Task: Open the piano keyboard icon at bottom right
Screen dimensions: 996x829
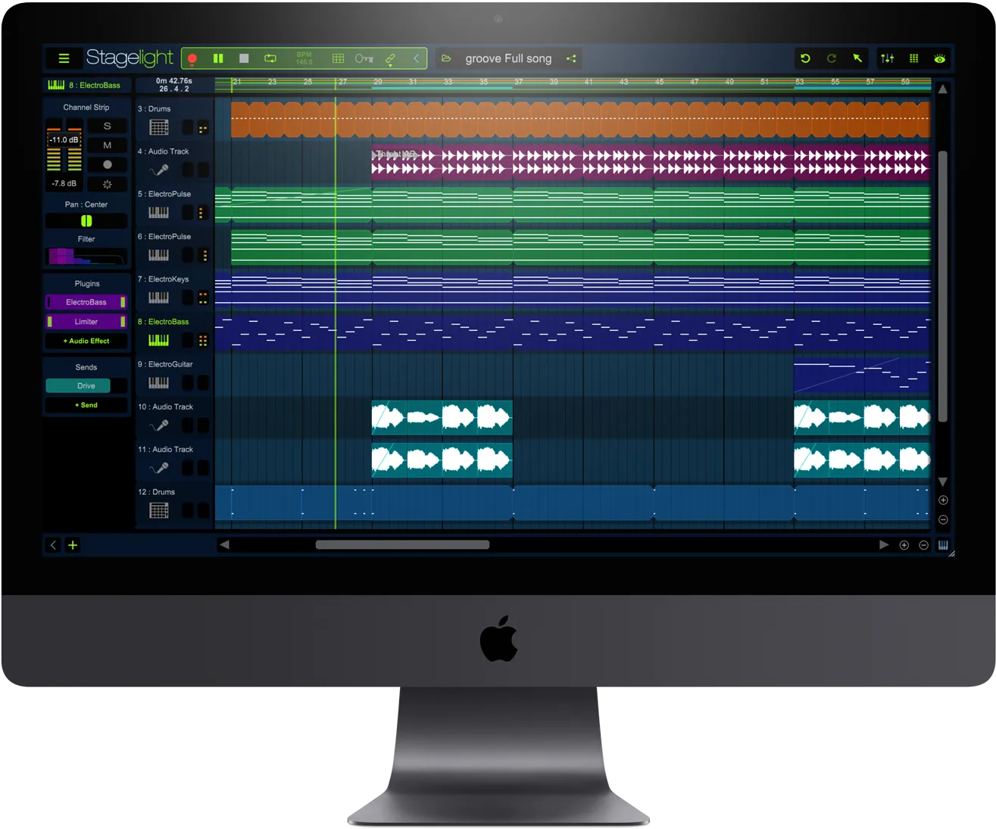Action: (x=943, y=545)
